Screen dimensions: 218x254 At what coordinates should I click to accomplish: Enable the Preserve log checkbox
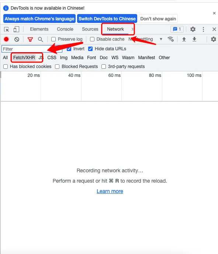point(53,39)
